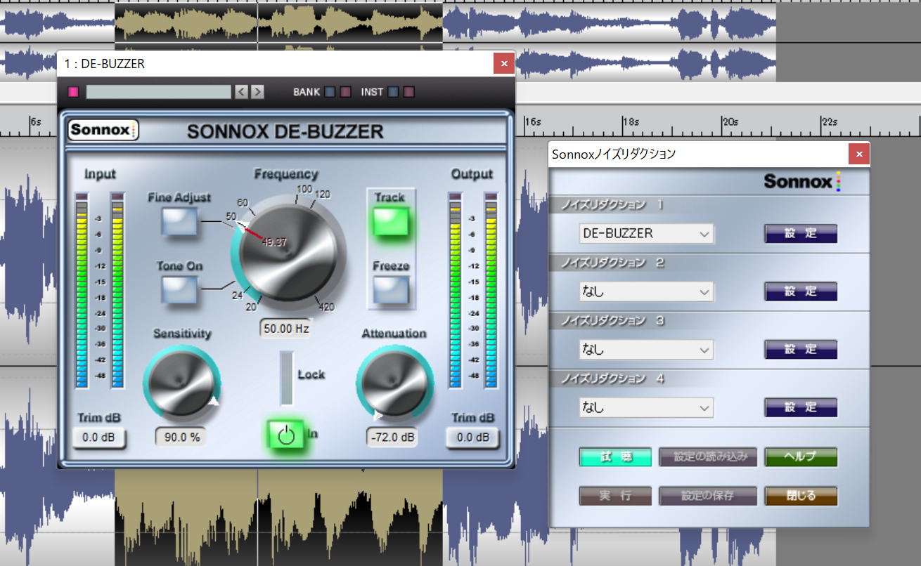This screenshot has height=566, width=921.
Task: Click the 設定の読み込み button
Action: coord(708,457)
